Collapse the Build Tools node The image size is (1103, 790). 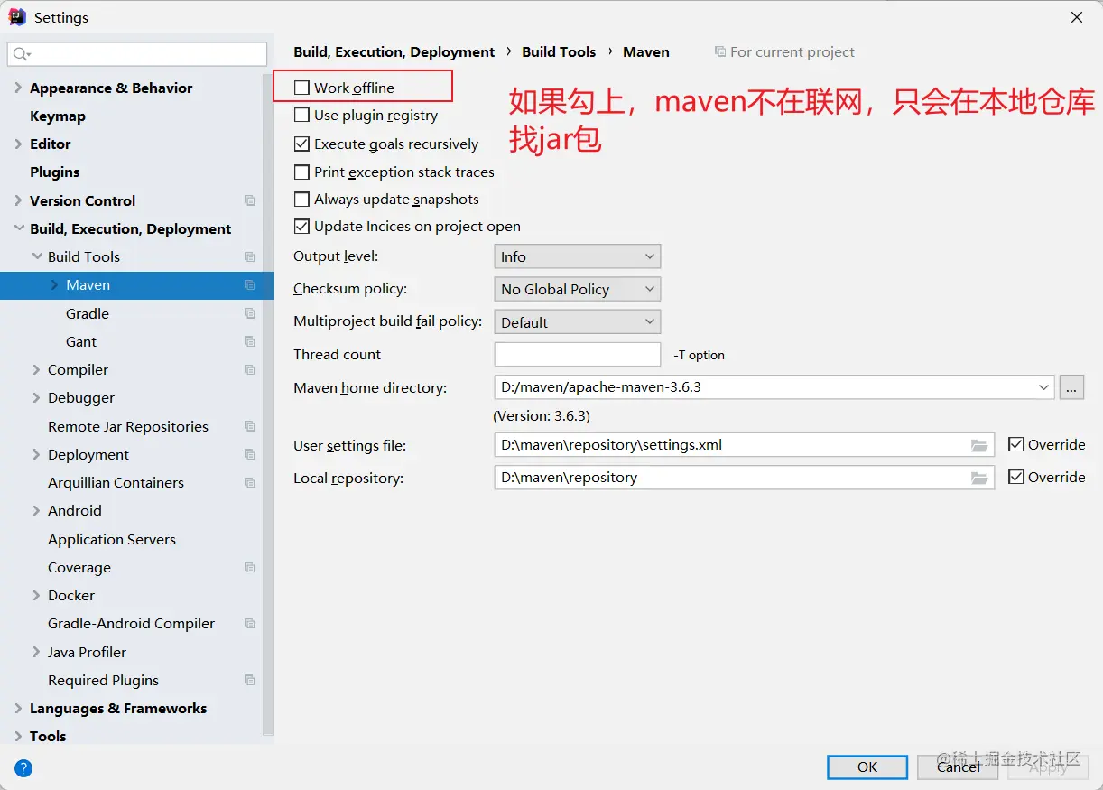click(37, 257)
